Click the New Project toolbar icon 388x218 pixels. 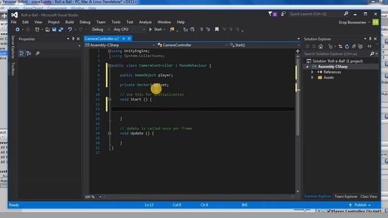click(x=37, y=30)
